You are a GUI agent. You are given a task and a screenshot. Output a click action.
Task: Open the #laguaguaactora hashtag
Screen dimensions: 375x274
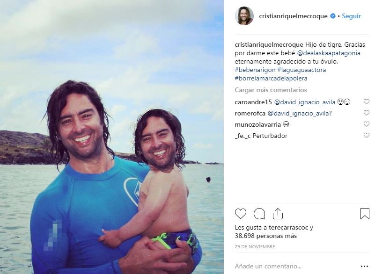tap(301, 70)
